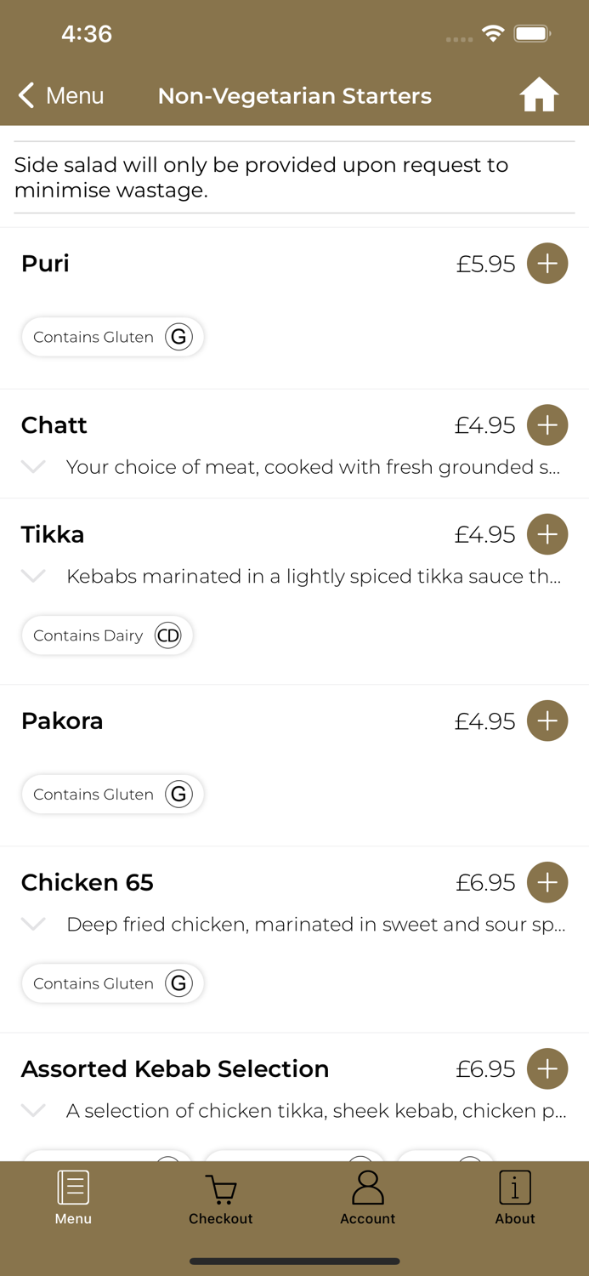Tap the Gluten badge under Chicken 65
This screenshot has width=589, height=1276.
pyautogui.click(x=112, y=983)
